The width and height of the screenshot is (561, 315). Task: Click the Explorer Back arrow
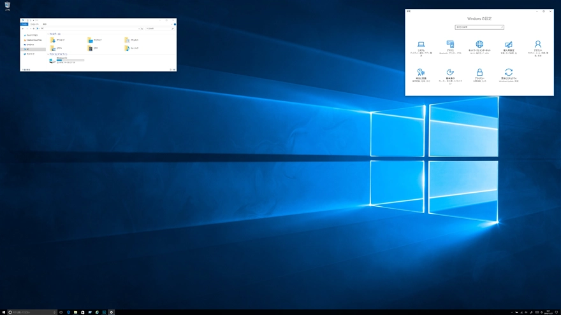[x=23, y=29]
